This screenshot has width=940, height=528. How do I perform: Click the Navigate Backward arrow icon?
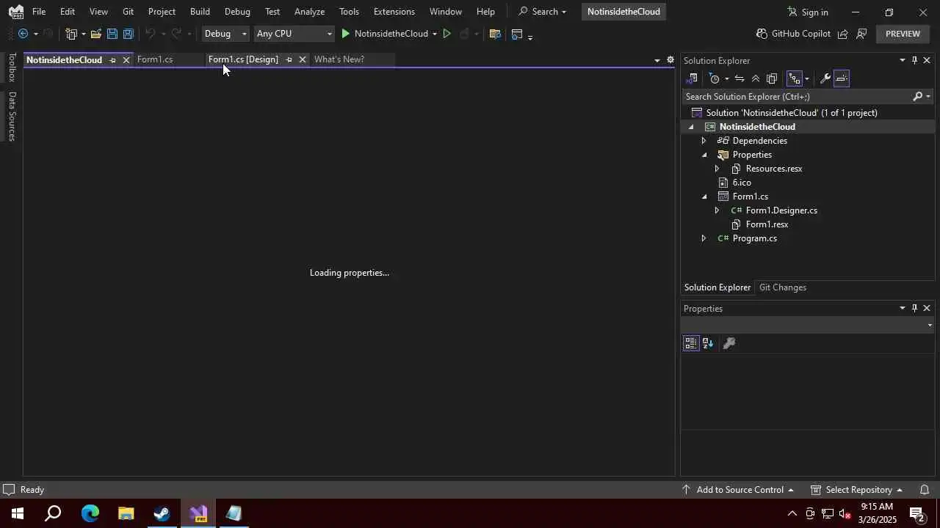(23, 34)
